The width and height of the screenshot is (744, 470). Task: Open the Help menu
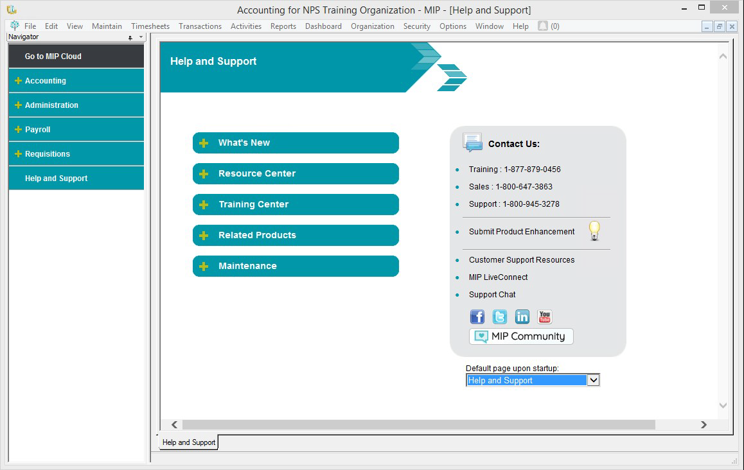pos(520,26)
